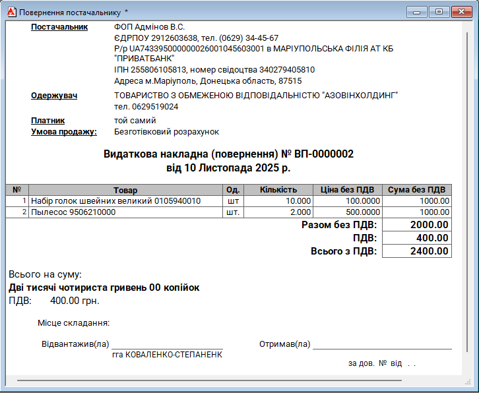Click the Видаткова накладна document heading
Image resolution: width=479 pixels, height=393 pixels.
[x=228, y=154]
